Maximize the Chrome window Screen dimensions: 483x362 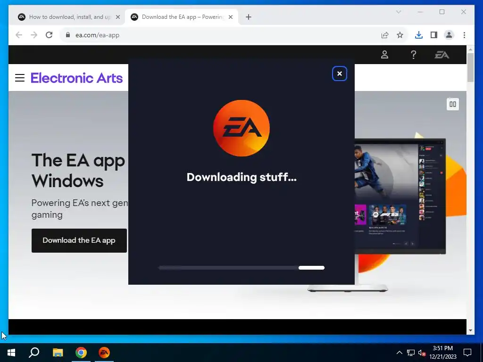[442, 12]
